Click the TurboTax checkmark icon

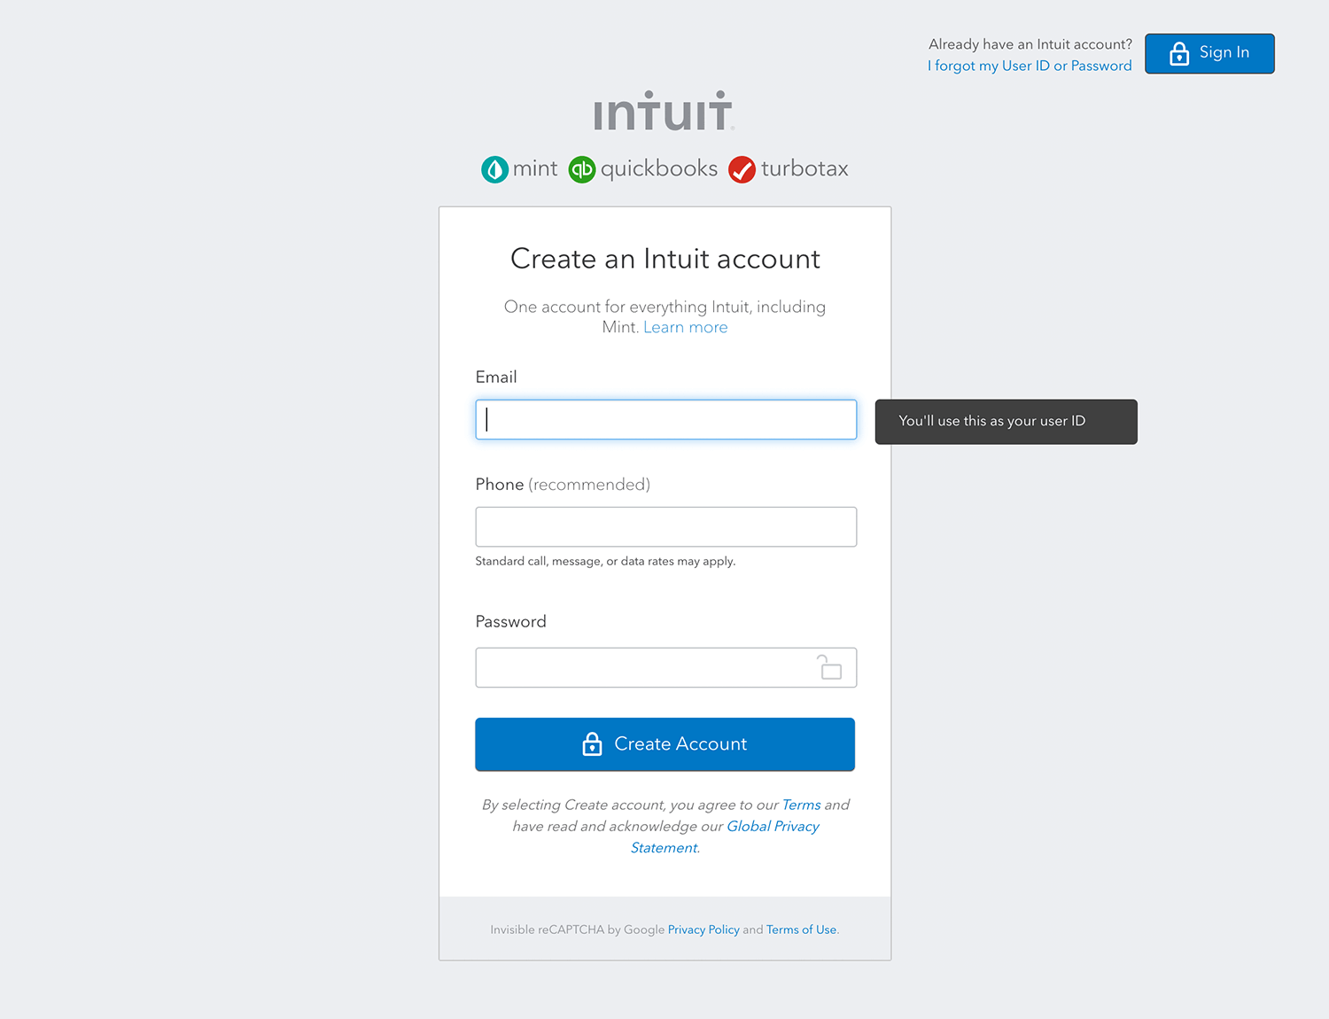pos(742,169)
